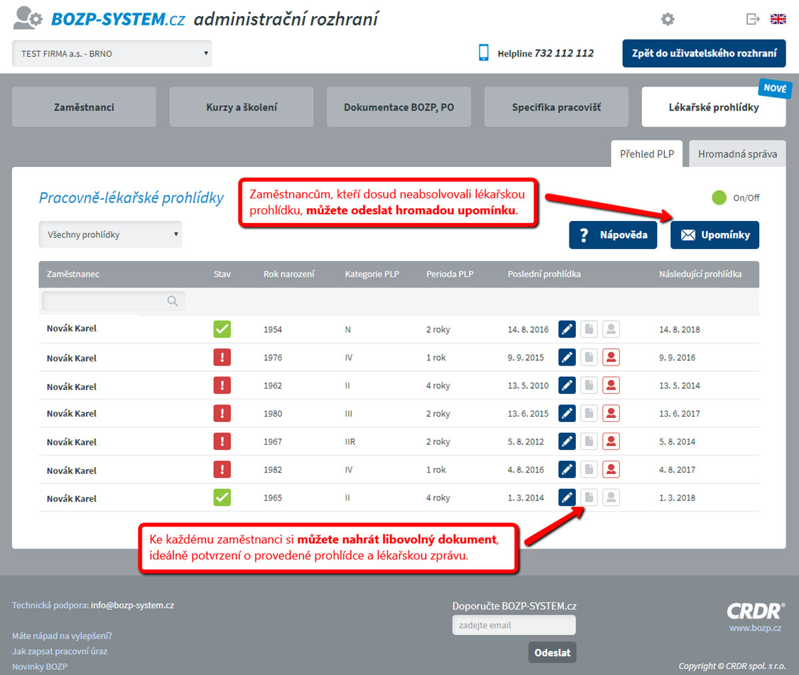799x675 pixels.
Task: Open the info@bozp-system.cz support email link
Action: click(133, 605)
